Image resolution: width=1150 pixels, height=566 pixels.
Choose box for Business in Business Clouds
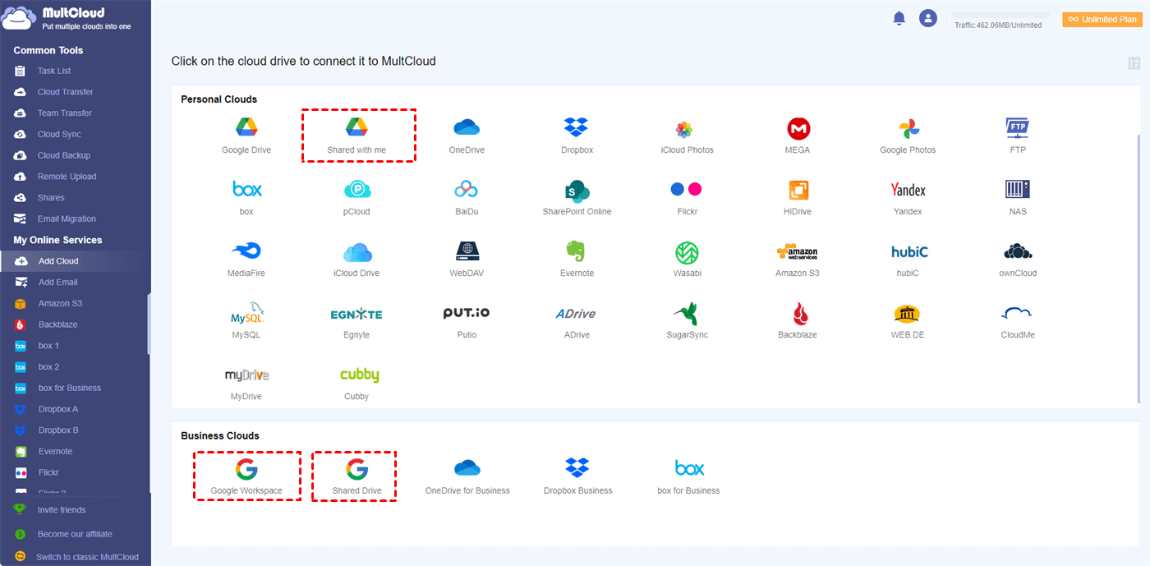pyautogui.click(x=688, y=476)
